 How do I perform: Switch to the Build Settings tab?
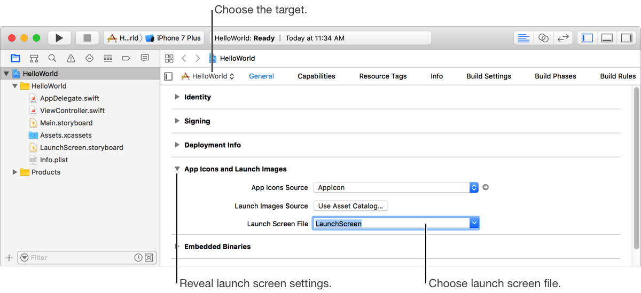tap(489, 76)
